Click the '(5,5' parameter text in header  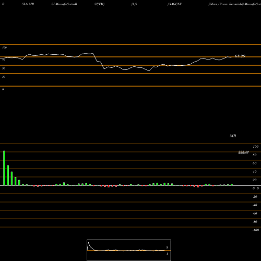click(134, 4)
